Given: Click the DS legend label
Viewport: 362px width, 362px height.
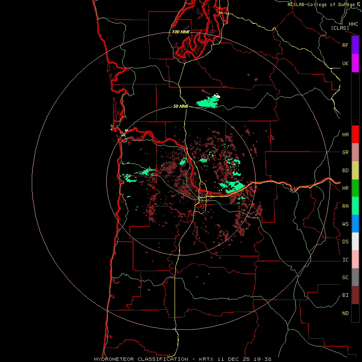Looking at the screenshot, I should pyautogui.click(x=345, y=242).
